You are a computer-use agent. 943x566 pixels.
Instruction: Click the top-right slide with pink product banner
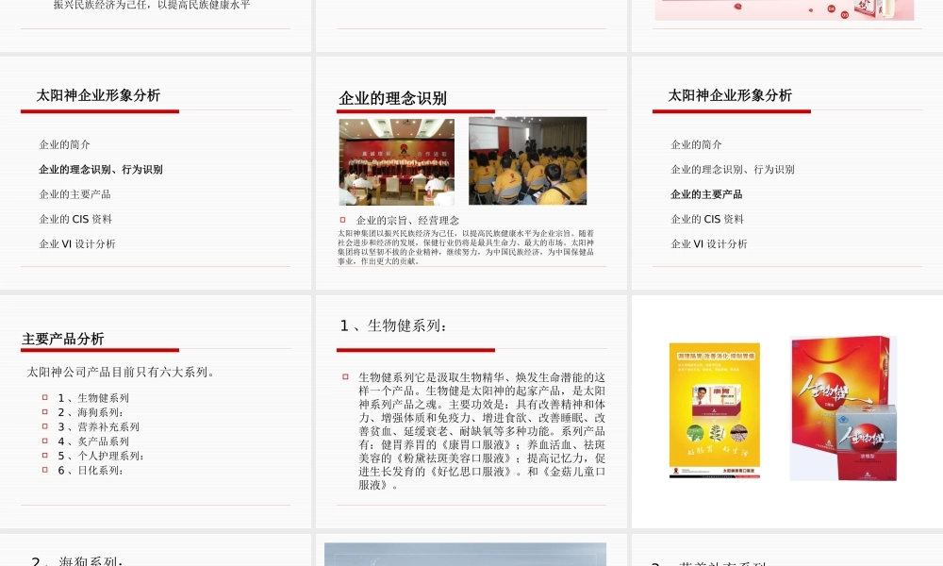point(787,25)
